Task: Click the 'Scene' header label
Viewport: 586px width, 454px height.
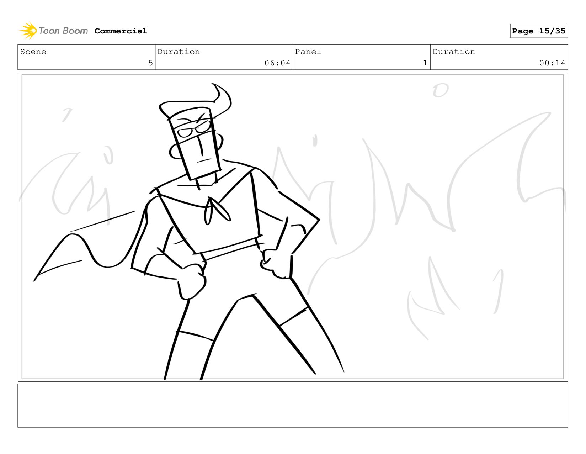Action: (x=33, y=52)
